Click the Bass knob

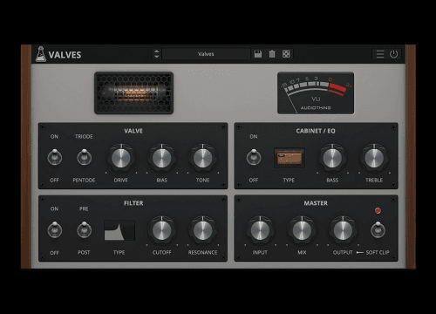(x=332, y=158)
